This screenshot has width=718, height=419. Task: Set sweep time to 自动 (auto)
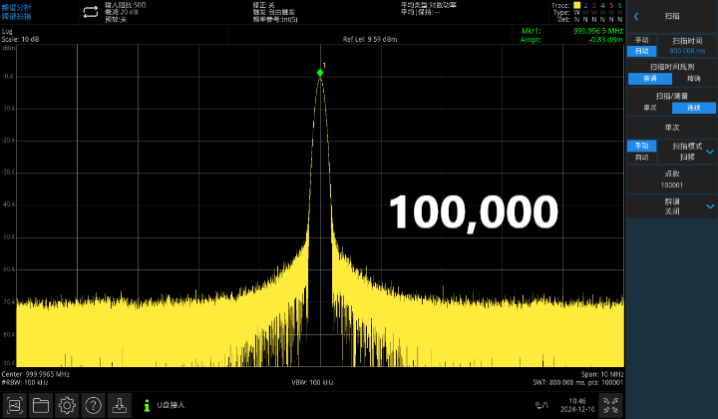tap(641, 50)
